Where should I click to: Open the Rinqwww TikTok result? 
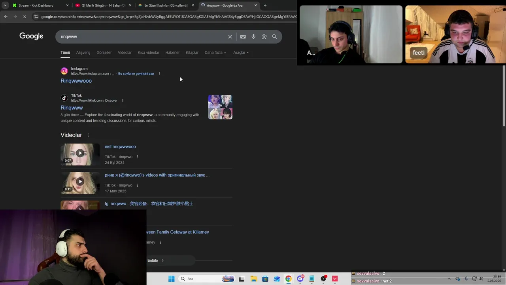point(72,108)
